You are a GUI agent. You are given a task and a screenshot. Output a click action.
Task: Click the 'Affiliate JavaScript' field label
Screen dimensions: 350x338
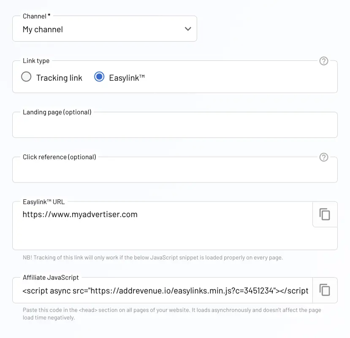[x=51, y=278]
